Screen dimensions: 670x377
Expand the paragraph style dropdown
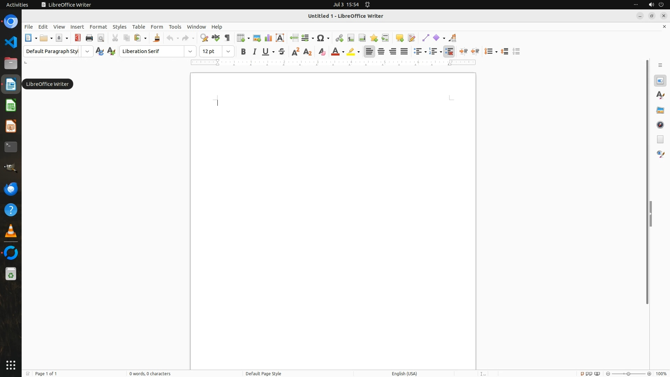pyautogui.click(x=87, y=52)
